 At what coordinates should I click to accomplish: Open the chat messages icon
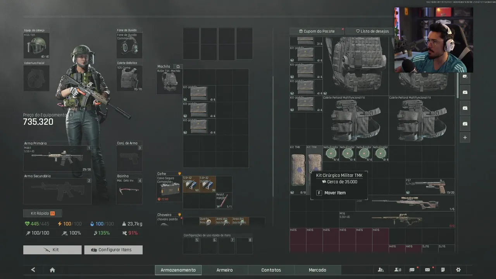click(x=412, y=270)
